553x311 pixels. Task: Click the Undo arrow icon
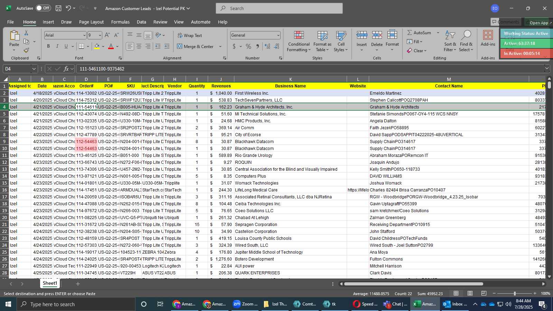pyautogui.click(x=68, y=8)
